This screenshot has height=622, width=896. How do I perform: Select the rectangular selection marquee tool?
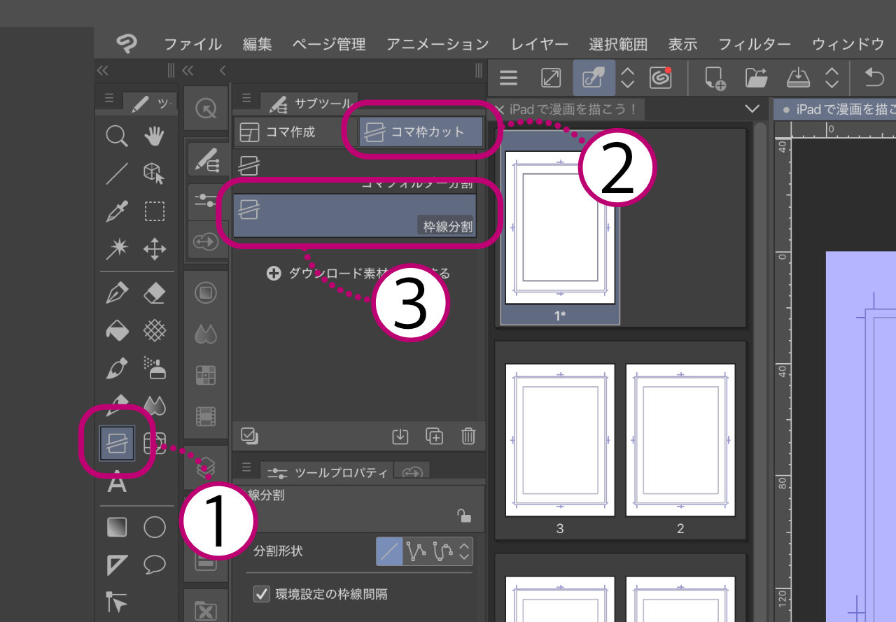(154, 211)
